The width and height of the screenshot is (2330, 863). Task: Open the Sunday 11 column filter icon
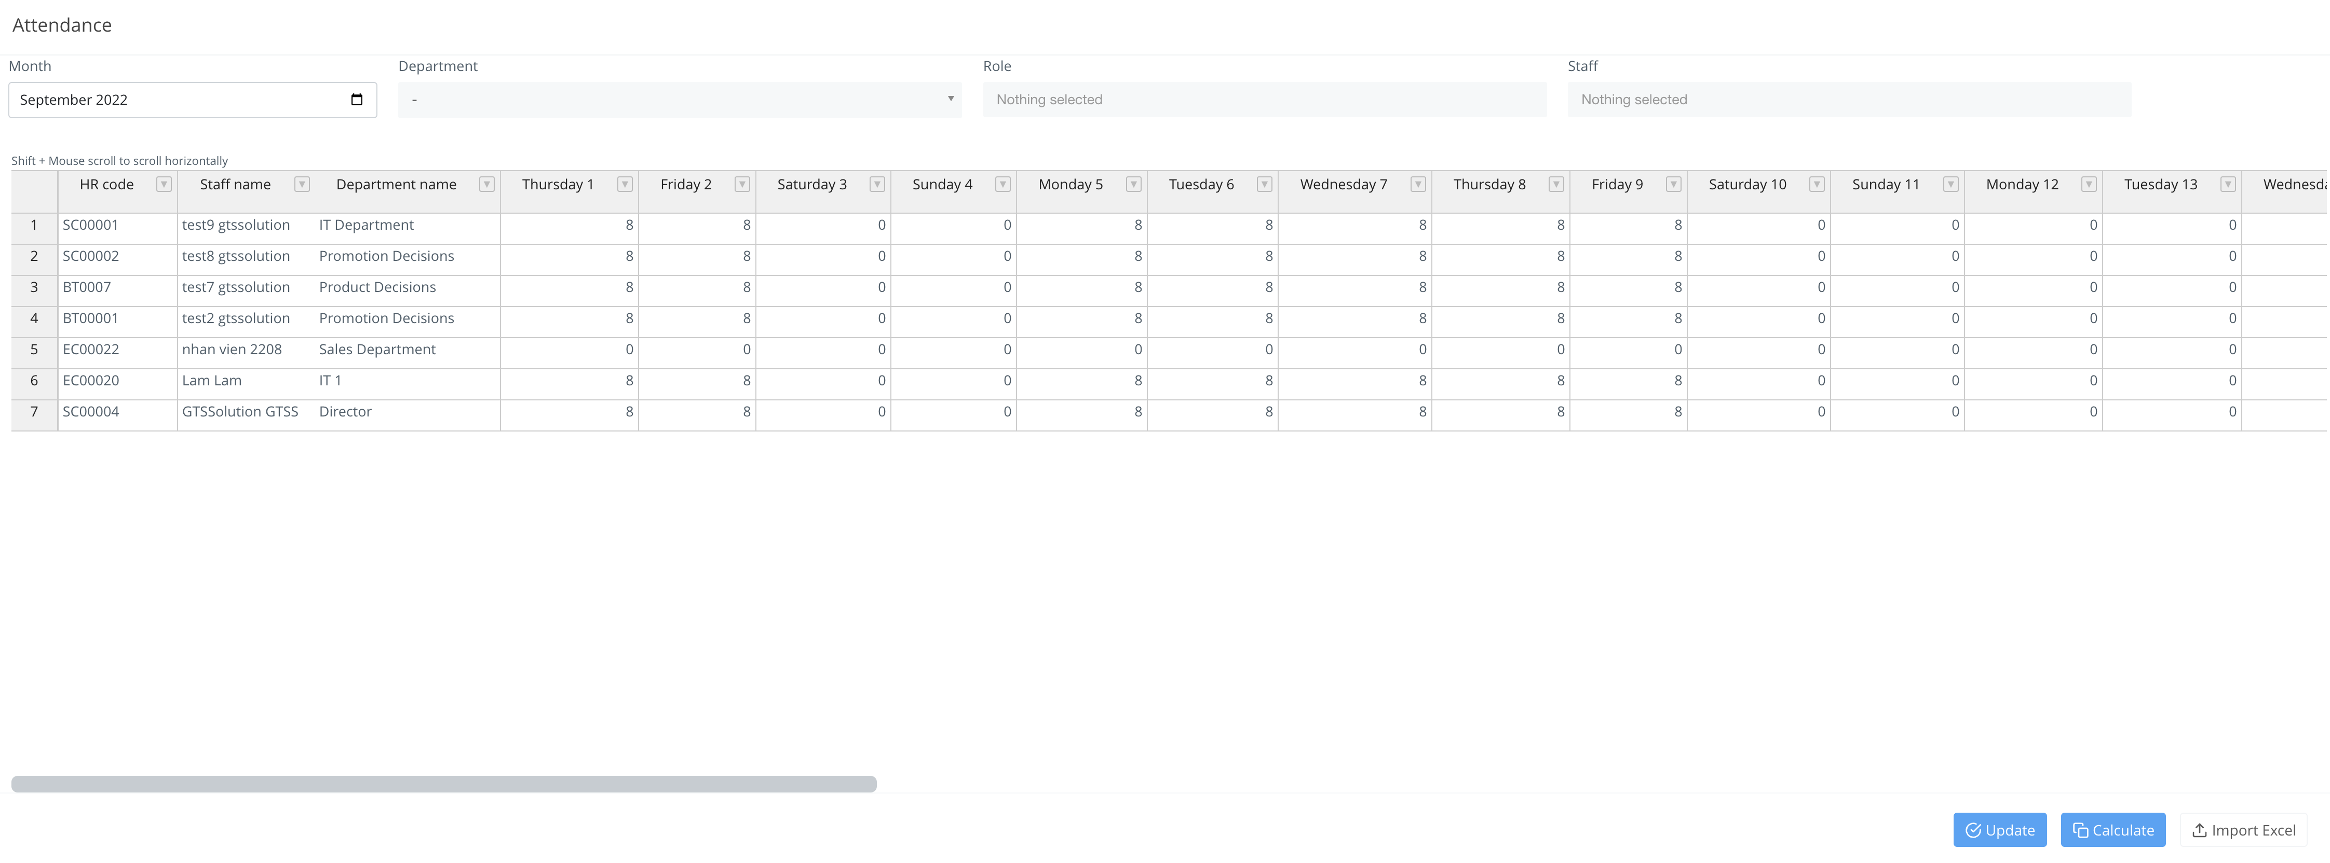(1950, 184)
